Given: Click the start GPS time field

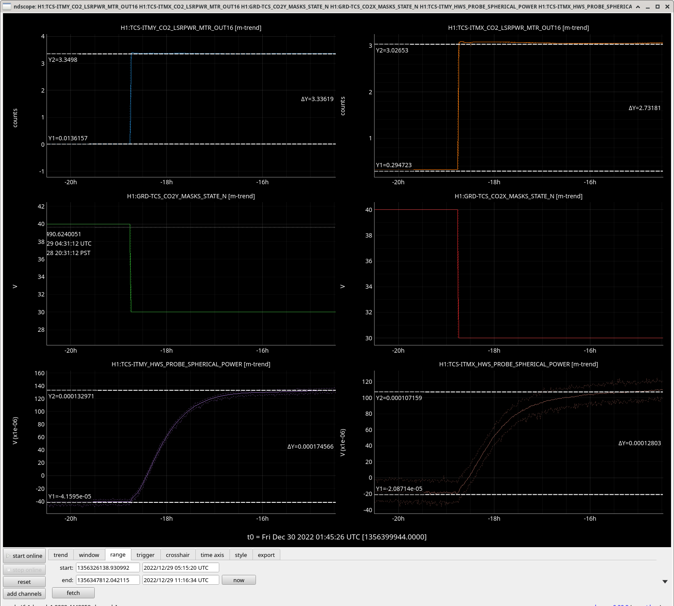Looking at the screenshot, I should click(x=108, y=568).
